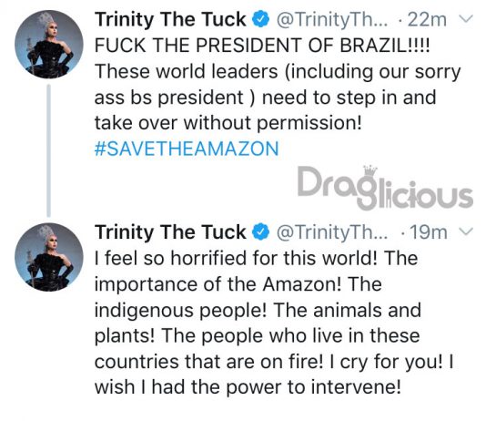Open Trinity The Tuck name on first tweet

coord(170,19)
